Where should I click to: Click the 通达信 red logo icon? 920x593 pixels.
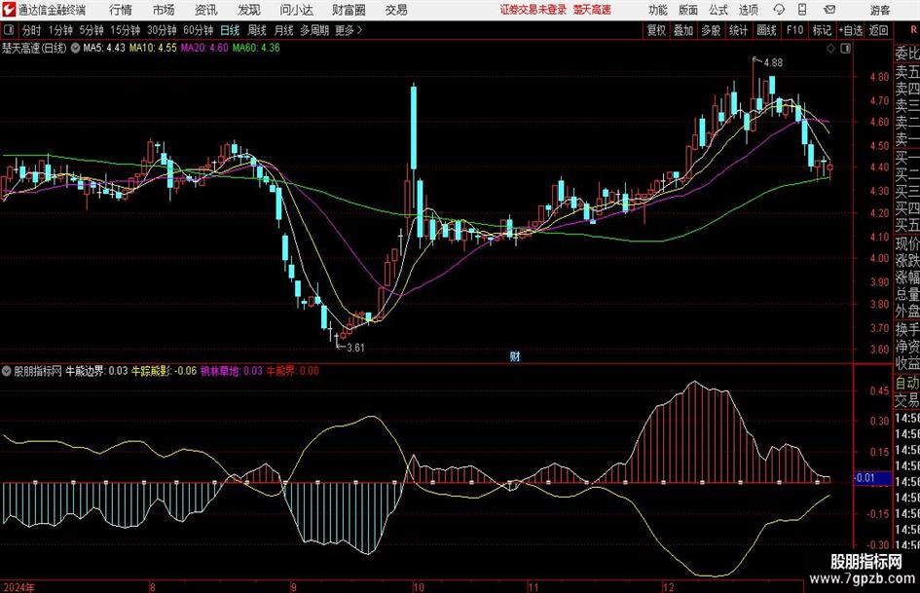click(x=8, y=10)
